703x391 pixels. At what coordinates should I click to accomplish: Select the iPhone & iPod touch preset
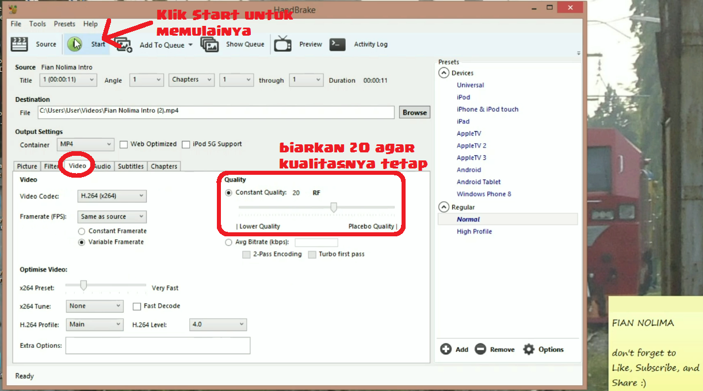click(x=487, y=109)
